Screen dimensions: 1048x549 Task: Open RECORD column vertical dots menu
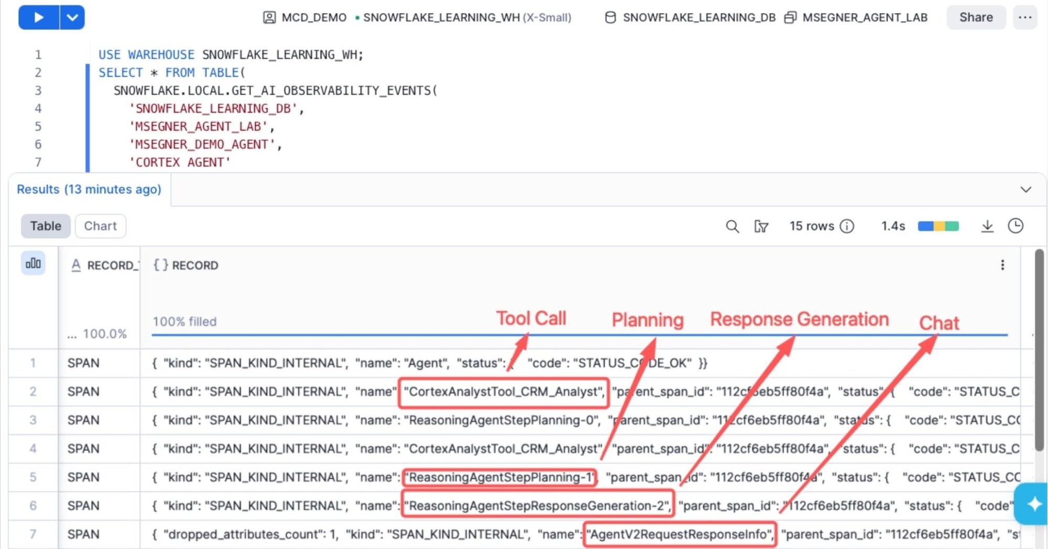point(1002,265)
